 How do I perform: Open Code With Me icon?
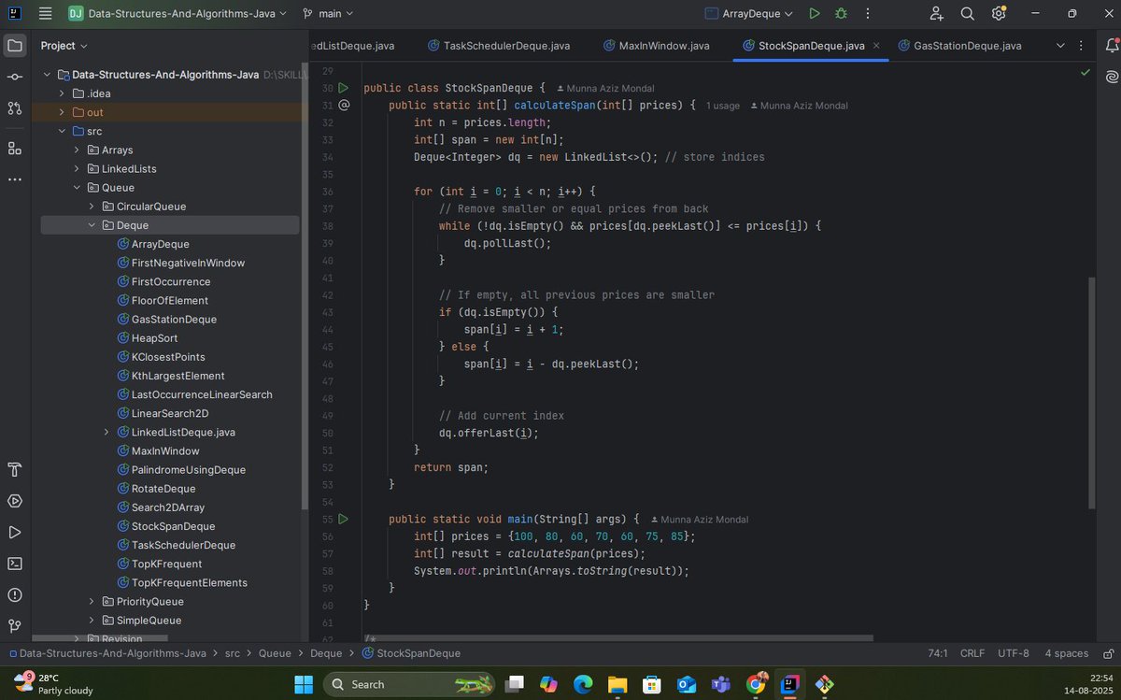[936, 14]
